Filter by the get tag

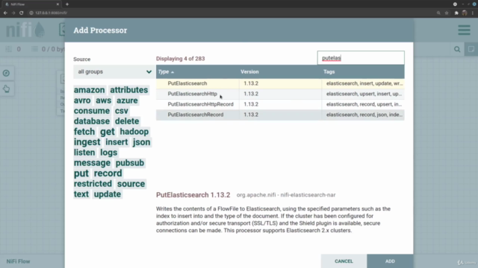coord(108,132)
